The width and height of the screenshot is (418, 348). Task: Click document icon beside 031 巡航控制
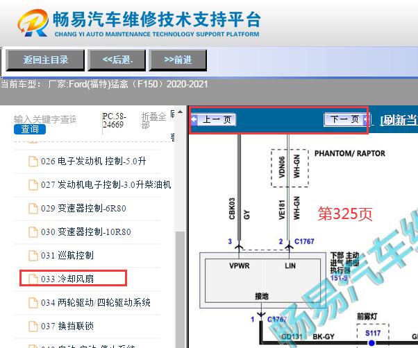click(33, 256)
